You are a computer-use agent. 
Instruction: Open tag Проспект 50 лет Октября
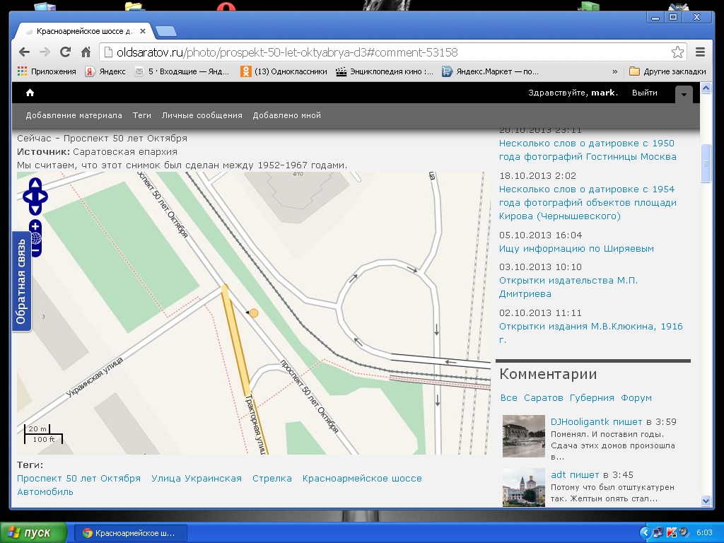(79, 479)
